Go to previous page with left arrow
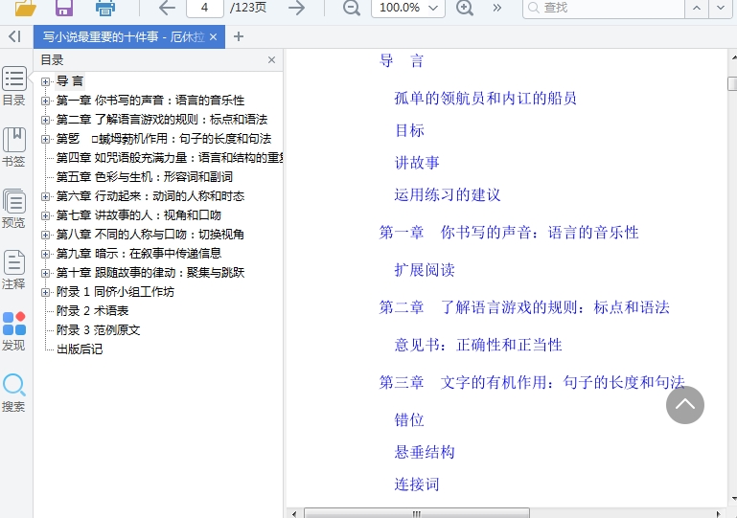 coord(167,8)
